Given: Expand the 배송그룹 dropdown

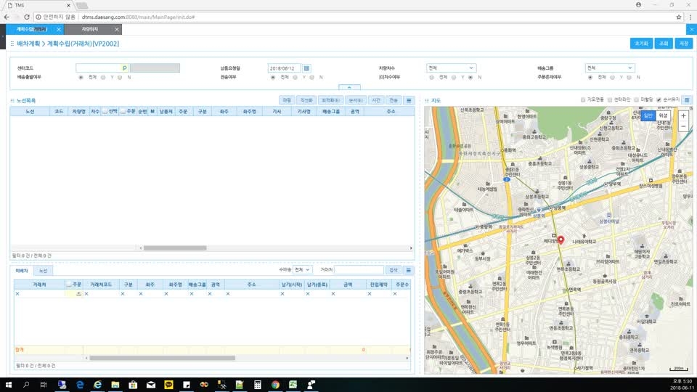Looking at the screenshot, I should pyautogui.click(x=609, y=68).
